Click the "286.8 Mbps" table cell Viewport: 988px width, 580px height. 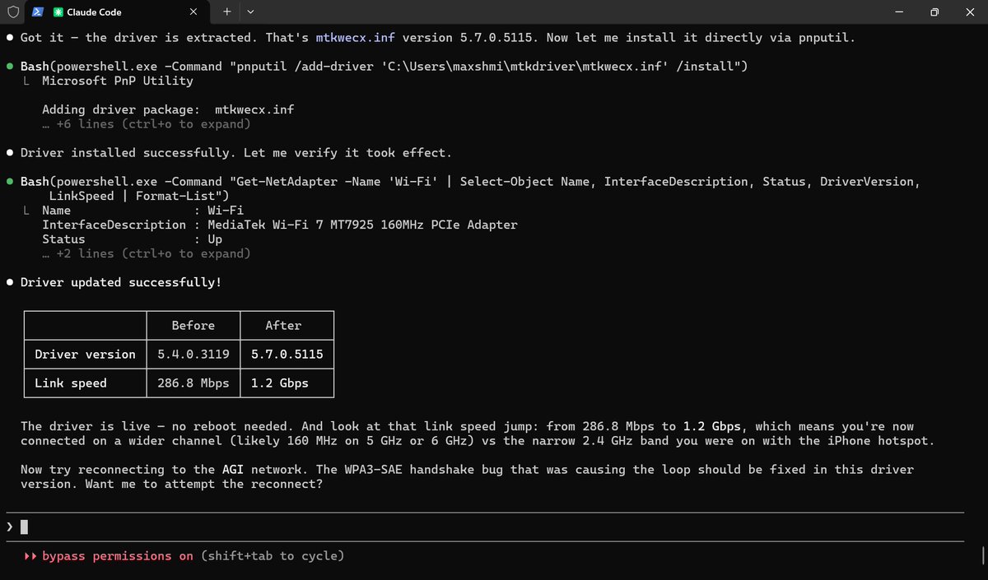pos(193,383)
